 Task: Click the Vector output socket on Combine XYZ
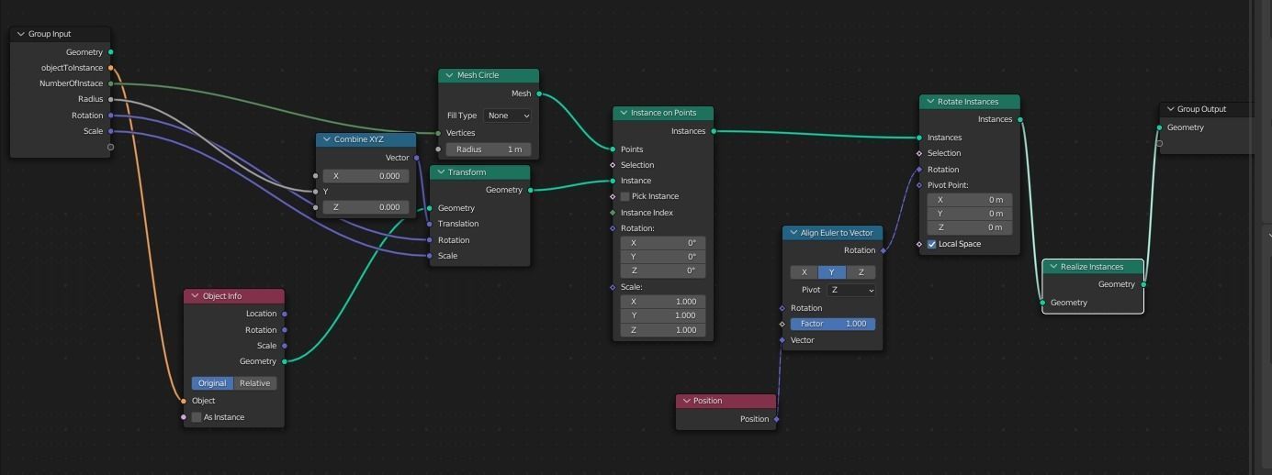[x=417, y=158]
